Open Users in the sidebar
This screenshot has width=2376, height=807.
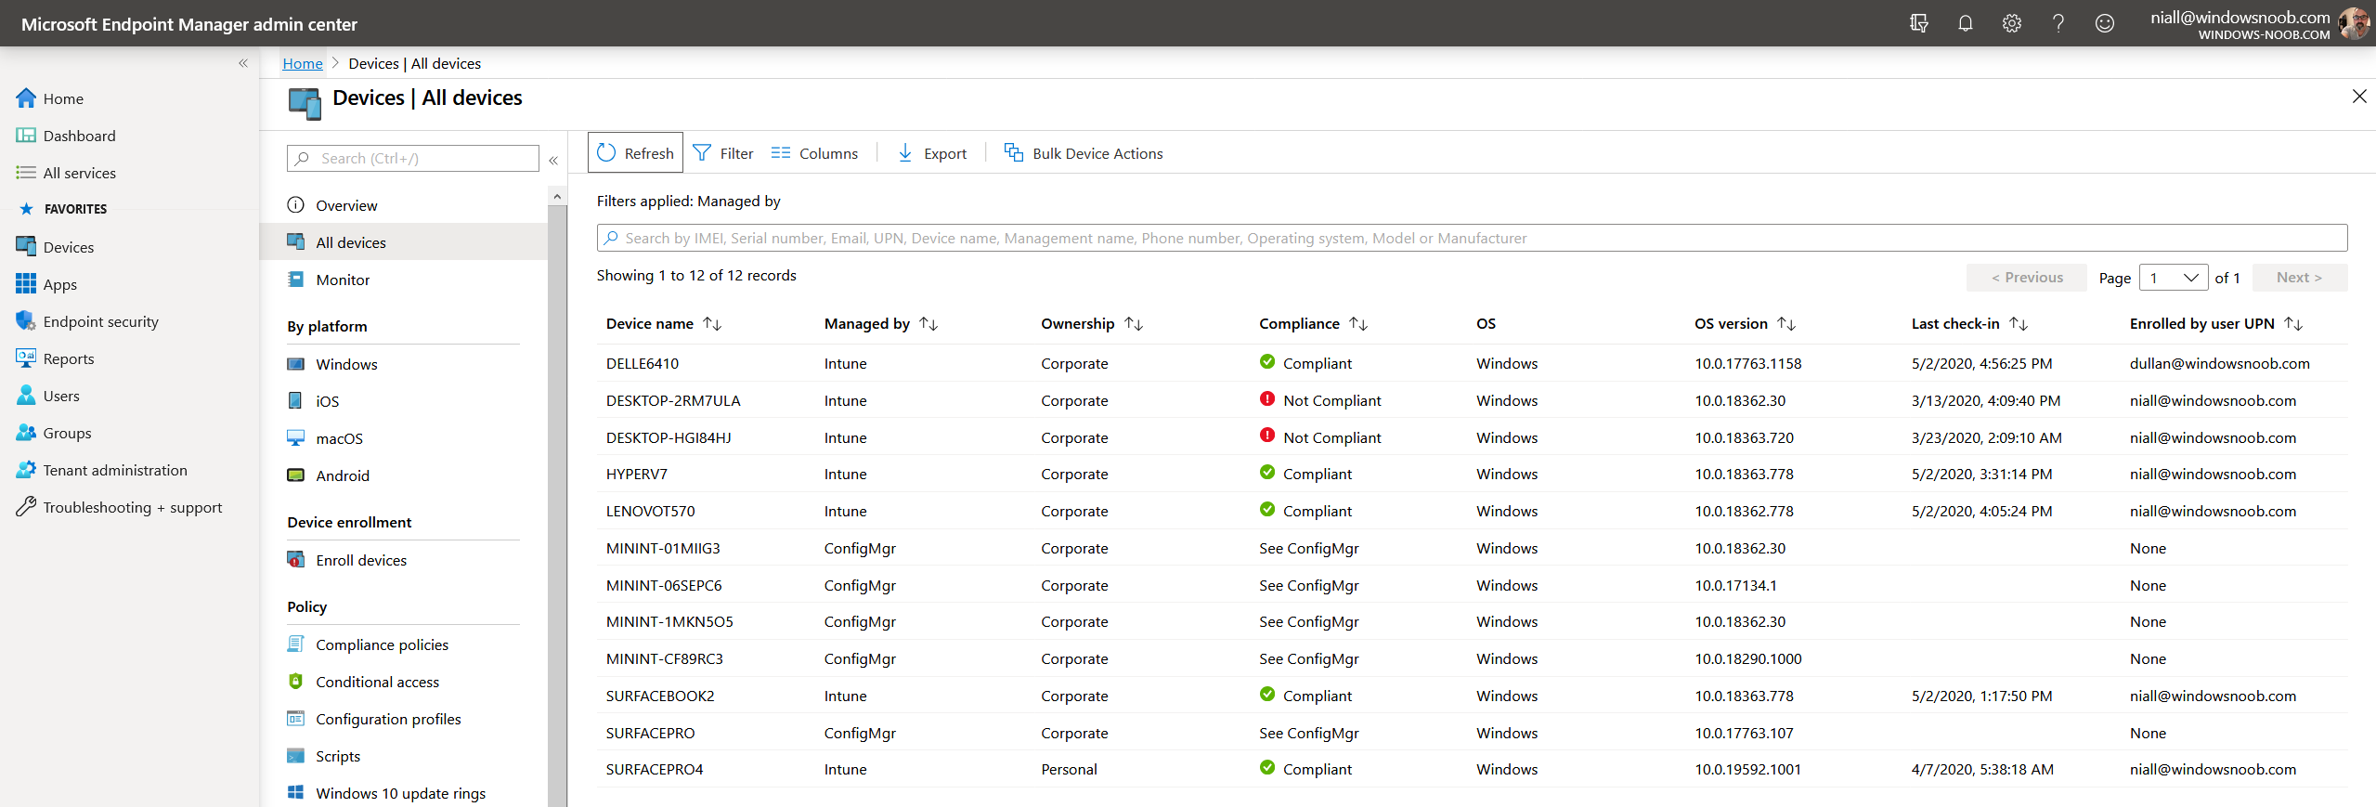click(48, 396)
